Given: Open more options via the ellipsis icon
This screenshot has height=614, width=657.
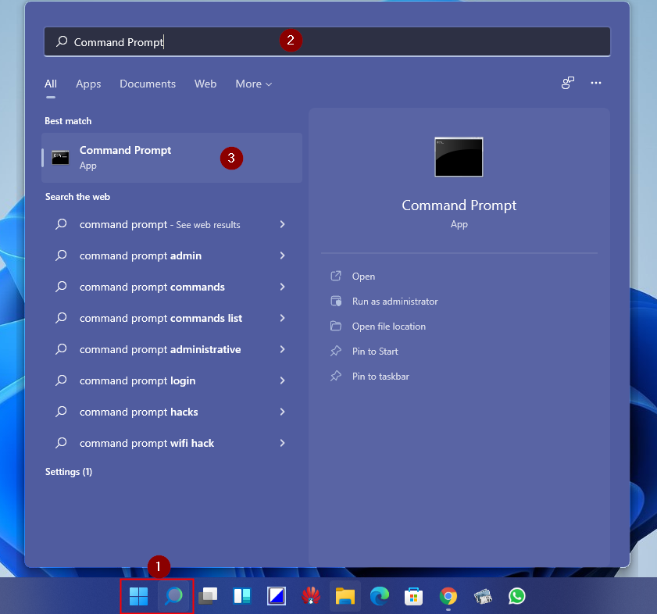Looking at the screenshot, I should [596, 83].
